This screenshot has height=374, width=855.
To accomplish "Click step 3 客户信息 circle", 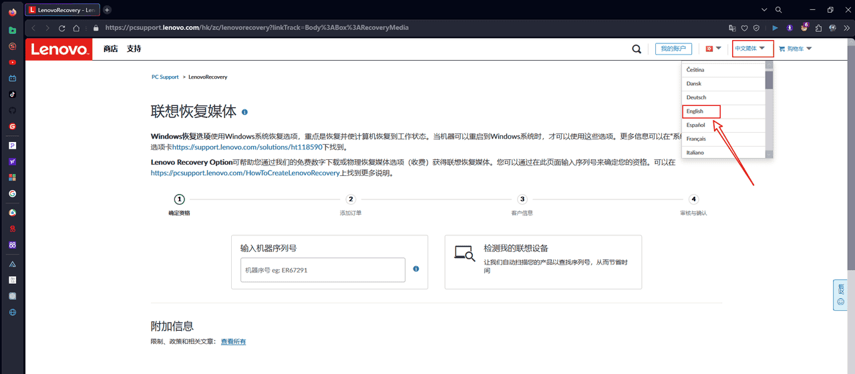I will click(522, 199).
